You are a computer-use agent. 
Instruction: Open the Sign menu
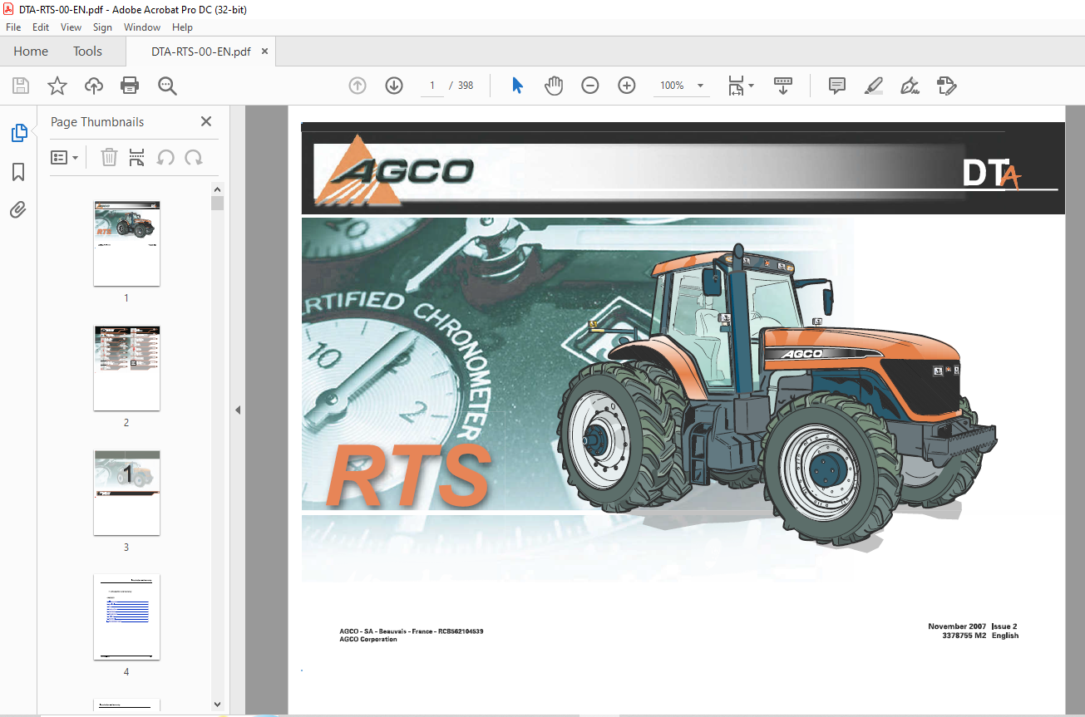pos(102,27)
